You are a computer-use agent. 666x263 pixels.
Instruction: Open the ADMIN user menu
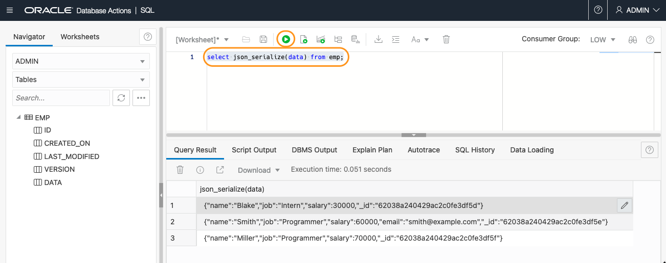[637, 10]
